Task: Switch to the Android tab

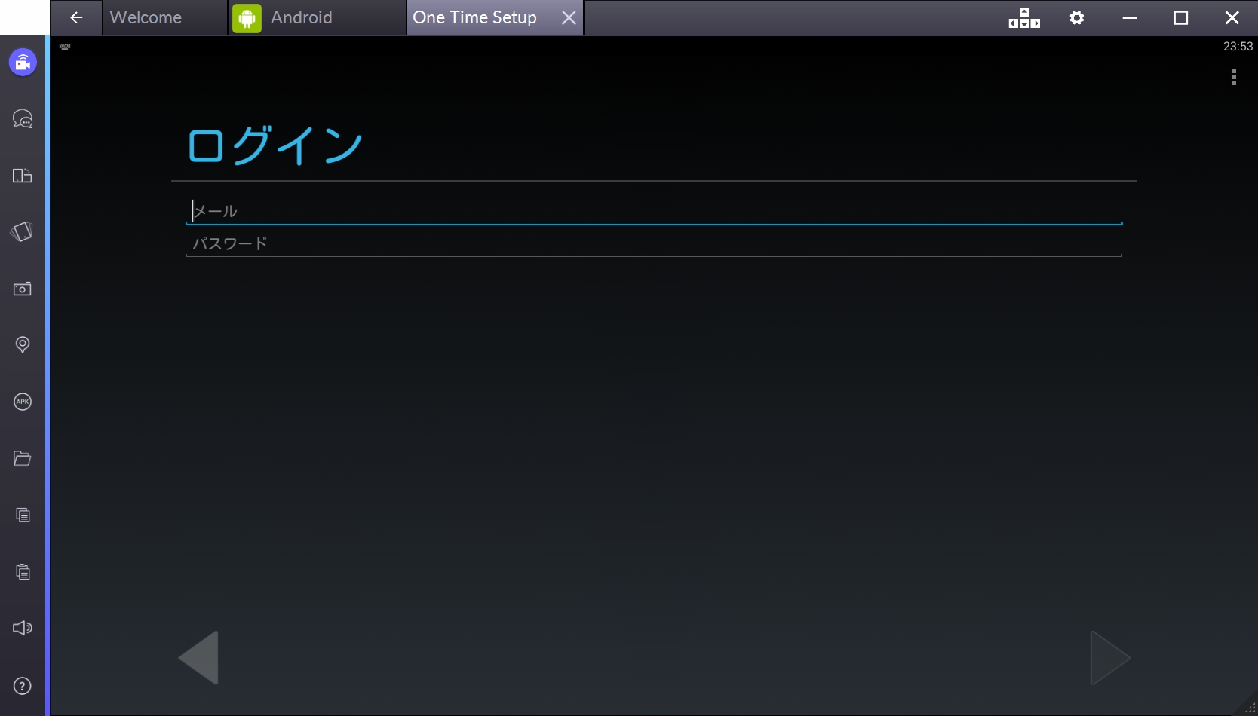Action: tap(316, 17)
